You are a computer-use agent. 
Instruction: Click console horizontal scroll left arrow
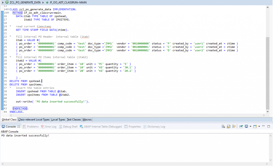(x=3, y=164)
